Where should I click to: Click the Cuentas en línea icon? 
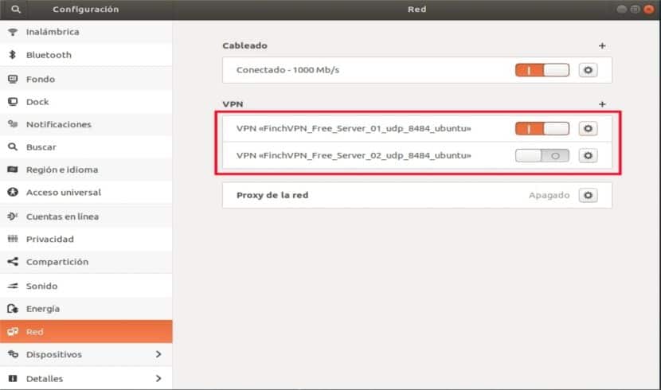[x=13, y=216]
